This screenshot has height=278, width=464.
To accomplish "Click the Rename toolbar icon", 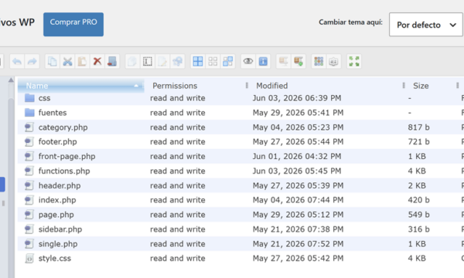I will (148, 62).
